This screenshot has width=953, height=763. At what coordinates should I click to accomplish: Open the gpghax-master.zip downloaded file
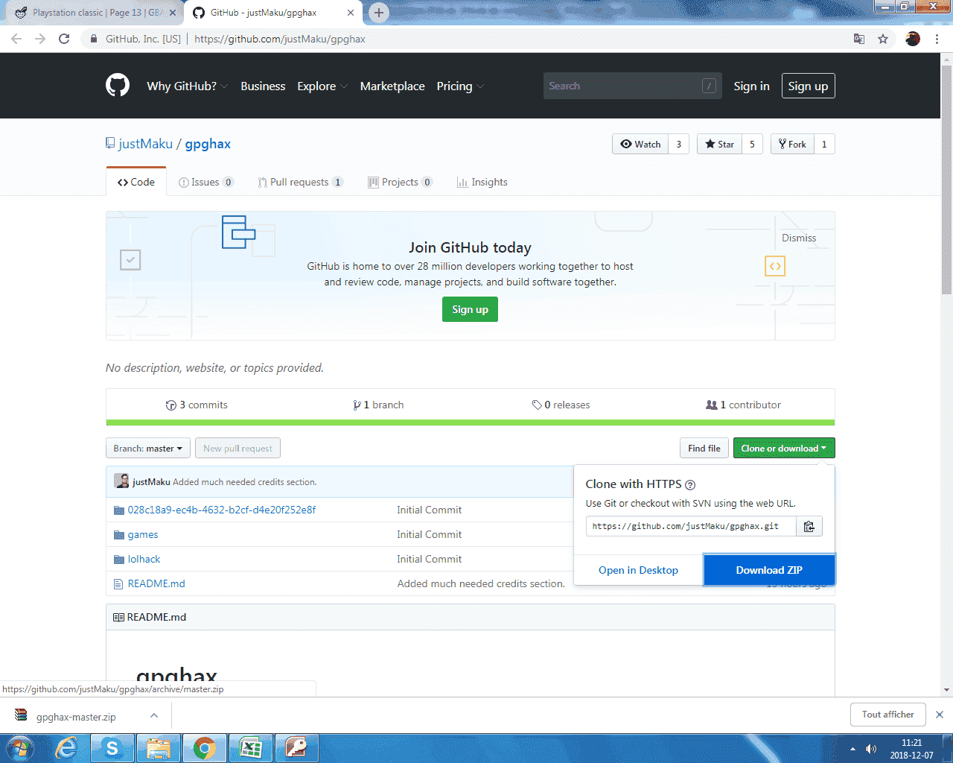pyautogui.click(x=76, y=717)
